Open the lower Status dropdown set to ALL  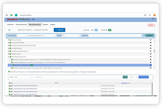tap(23, 77)
